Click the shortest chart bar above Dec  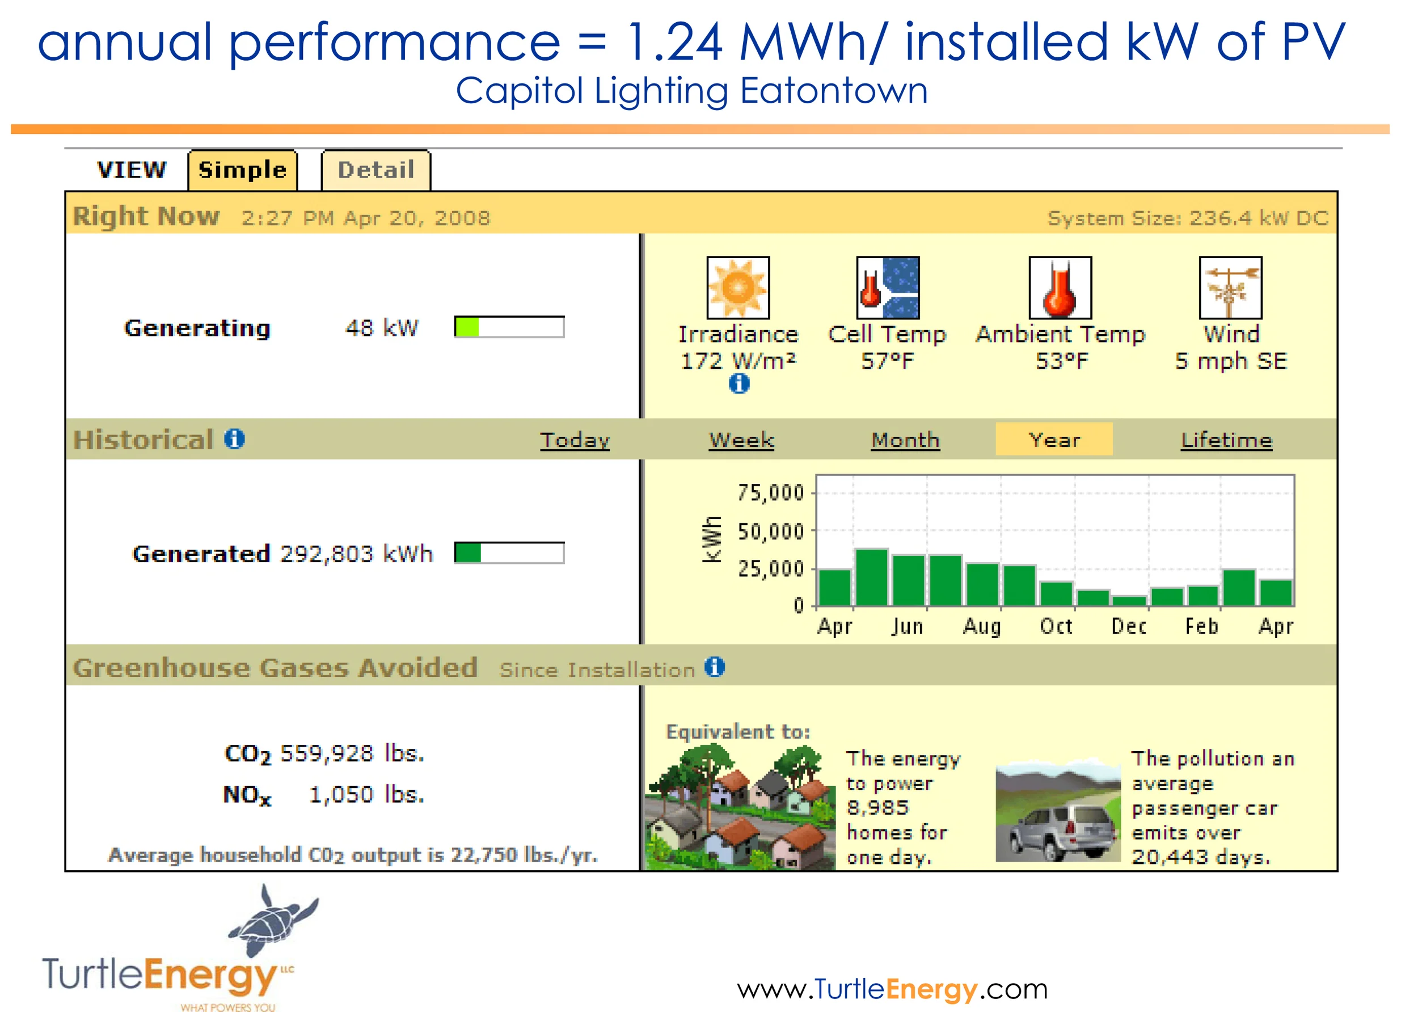1129,601
